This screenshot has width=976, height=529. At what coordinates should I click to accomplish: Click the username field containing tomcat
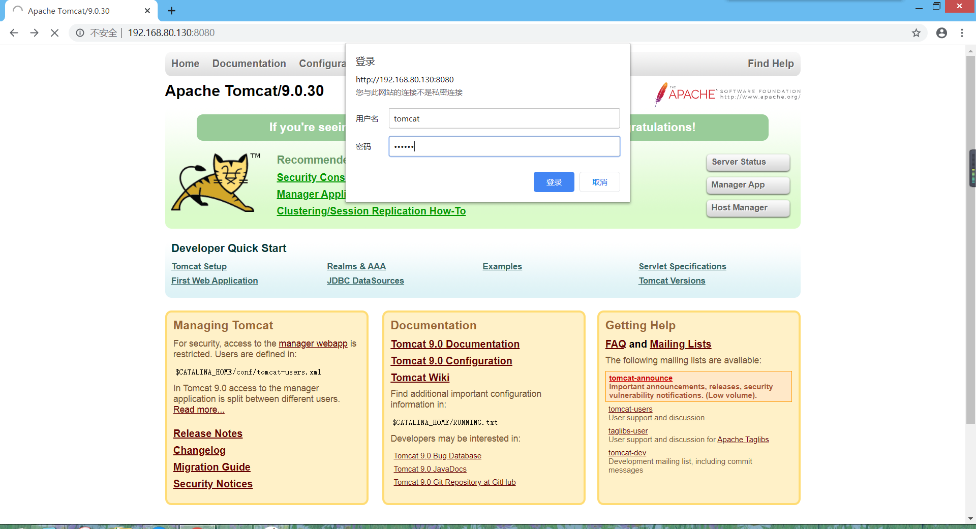pos(504,118)
